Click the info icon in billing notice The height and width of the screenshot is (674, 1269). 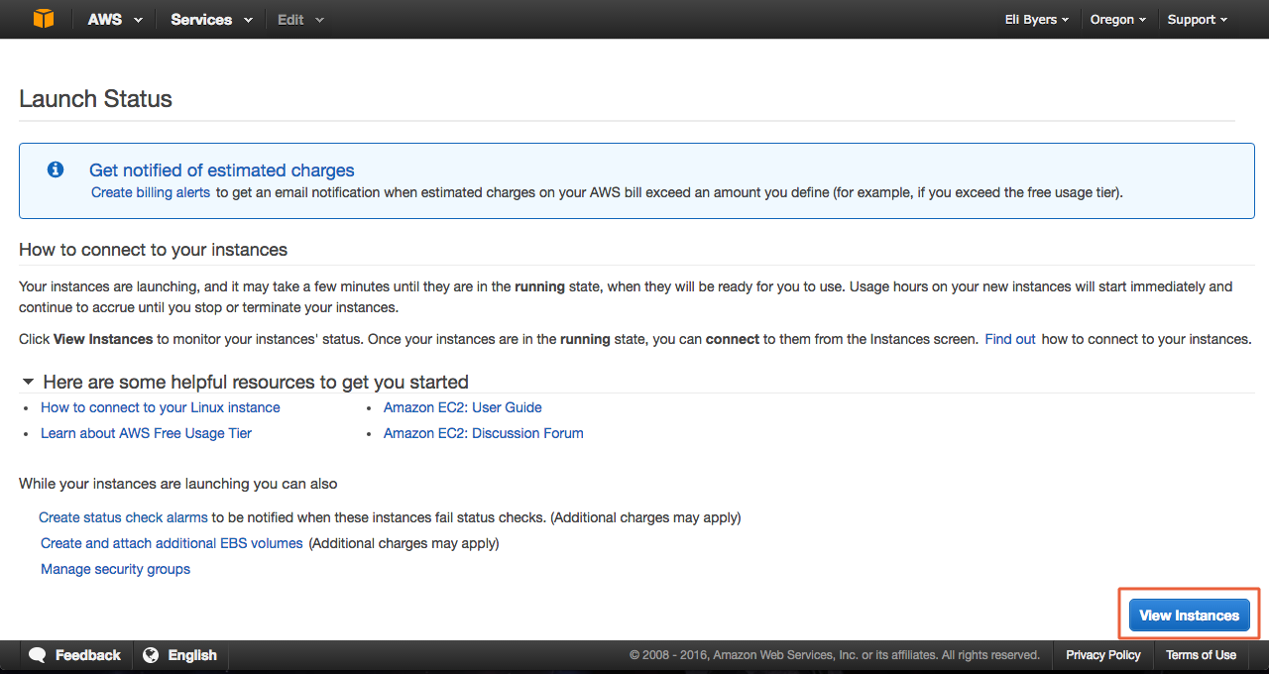(x=56, y=169)
